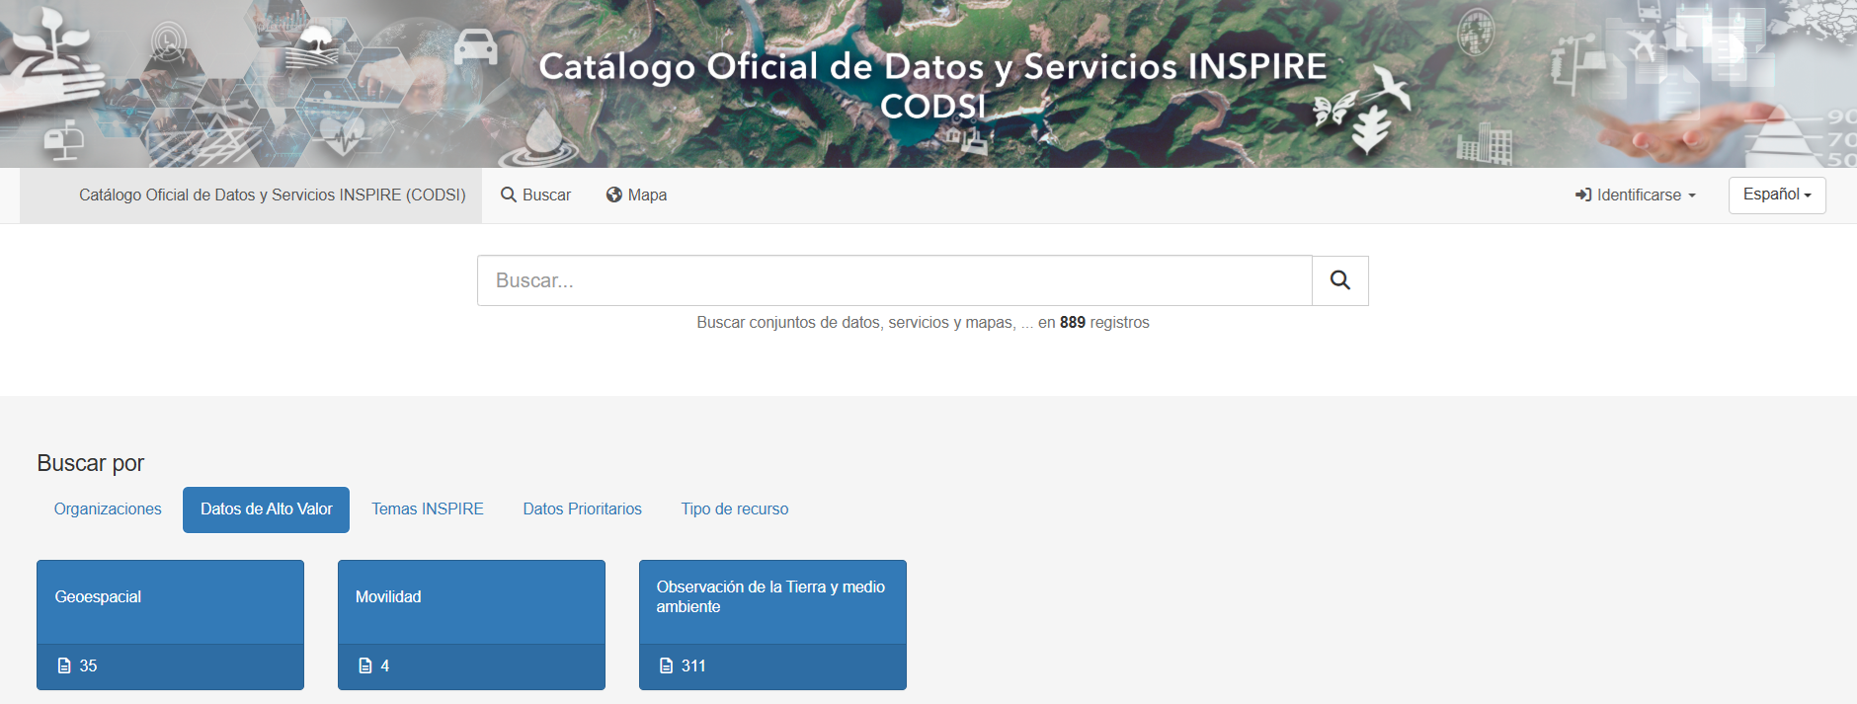Viewport: 1857px width, 704px height.
Task: Click the sign-in arrow icon by Identificarse
Action: [1582, 196]
